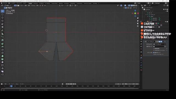Open the Edit menu
Screen dimensions: 176x99
pos(9,3)
